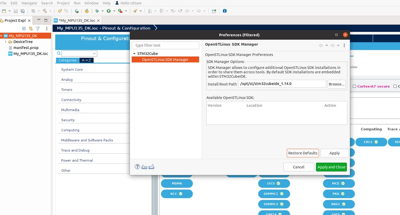Viewport: 400px width, 215px height.
Task: Click the Save All toolbar icon
Action: 23,11
